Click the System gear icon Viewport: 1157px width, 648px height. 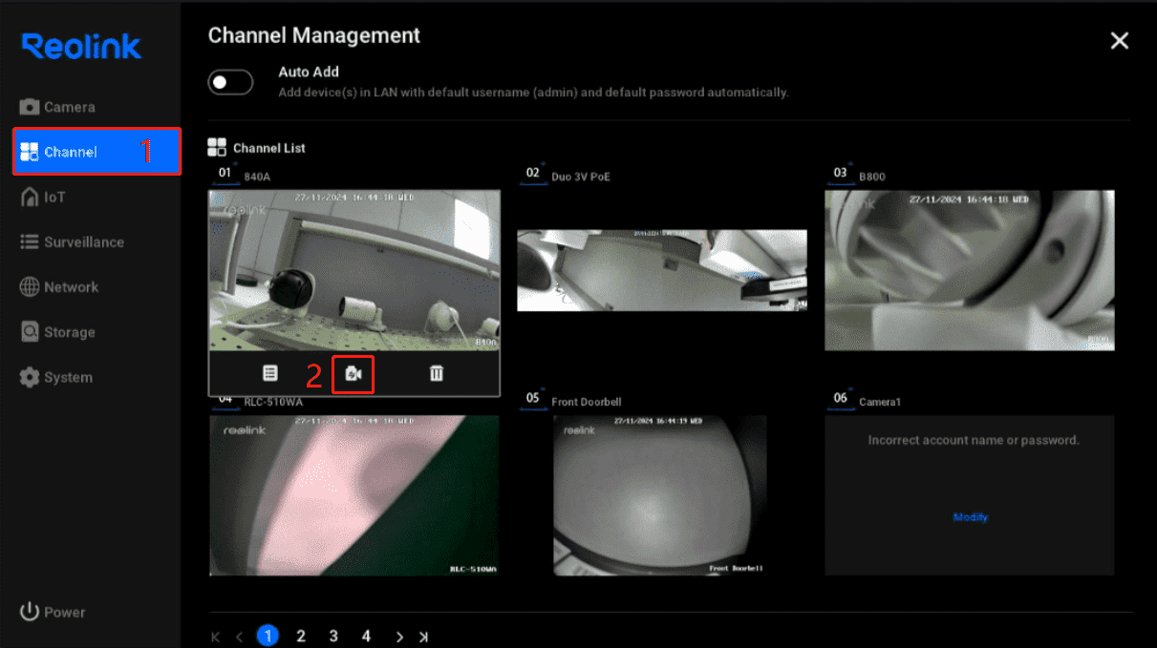(x=30, y=377)
